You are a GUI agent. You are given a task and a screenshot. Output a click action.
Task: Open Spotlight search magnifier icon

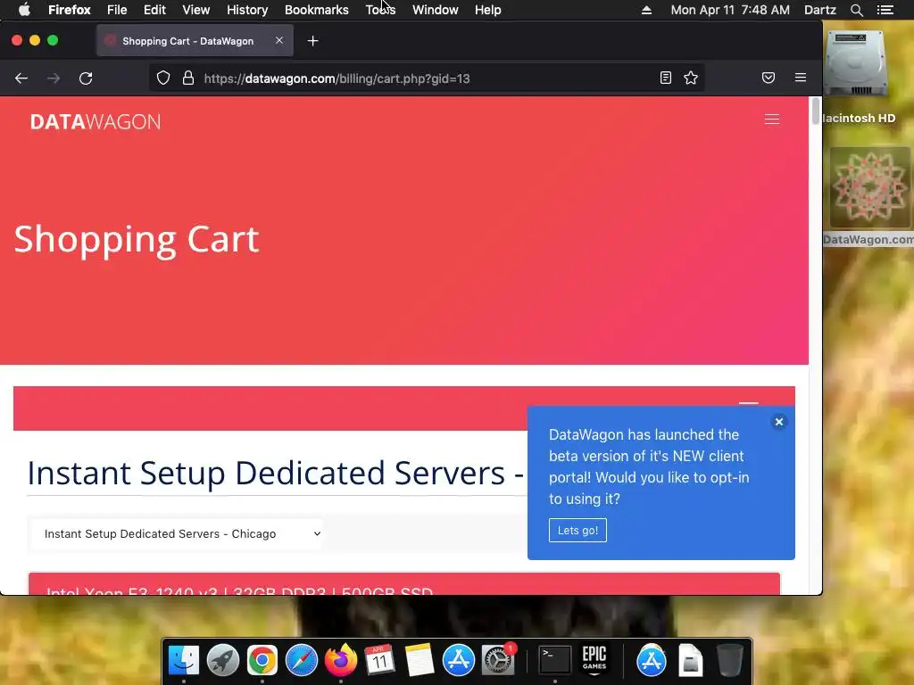pyautogui.click(x=856, y=10)
